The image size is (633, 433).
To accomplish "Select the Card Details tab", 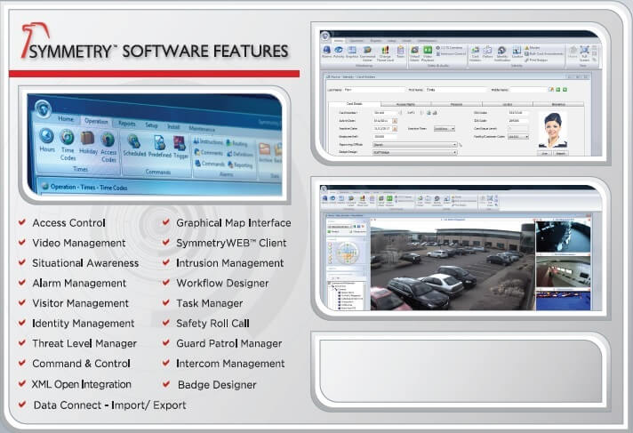I will click(355, 104).
